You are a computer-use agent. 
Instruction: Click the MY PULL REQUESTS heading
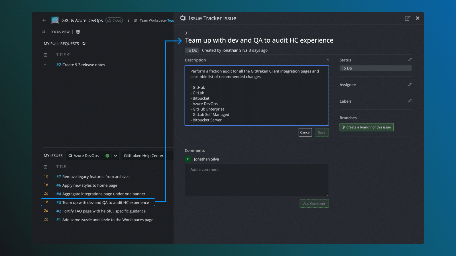click(x=61, y=44)
